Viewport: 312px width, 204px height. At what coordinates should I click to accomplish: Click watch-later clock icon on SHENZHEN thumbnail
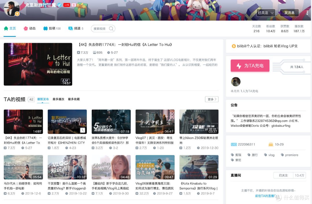pos(83,130)
